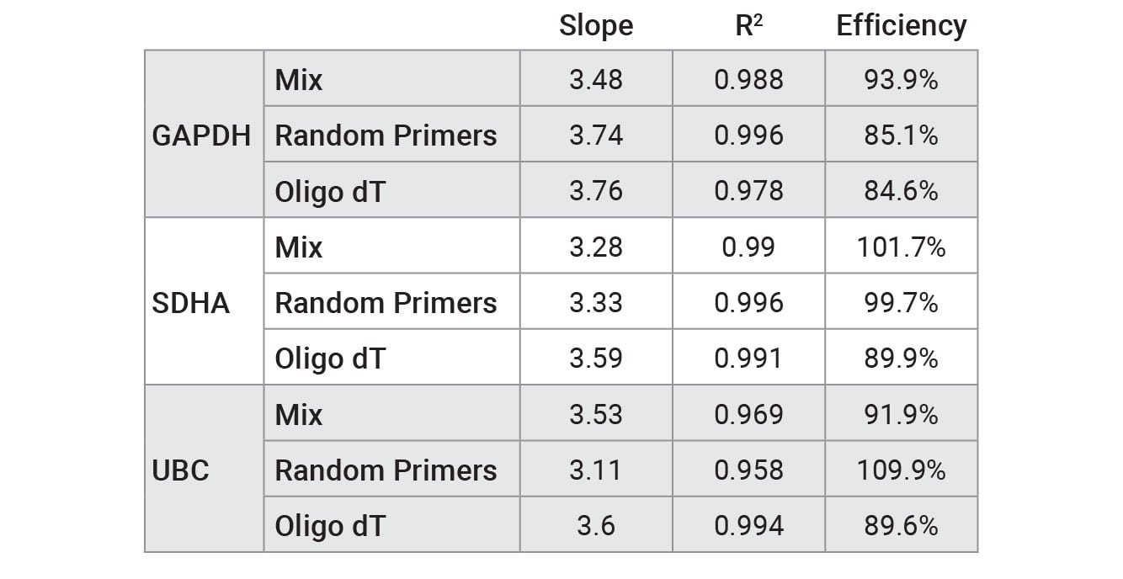The image size is (1123, 579).
Task: Click the 0.991 R² value cell
Action: pyautogui.click(x=748, y=359)
